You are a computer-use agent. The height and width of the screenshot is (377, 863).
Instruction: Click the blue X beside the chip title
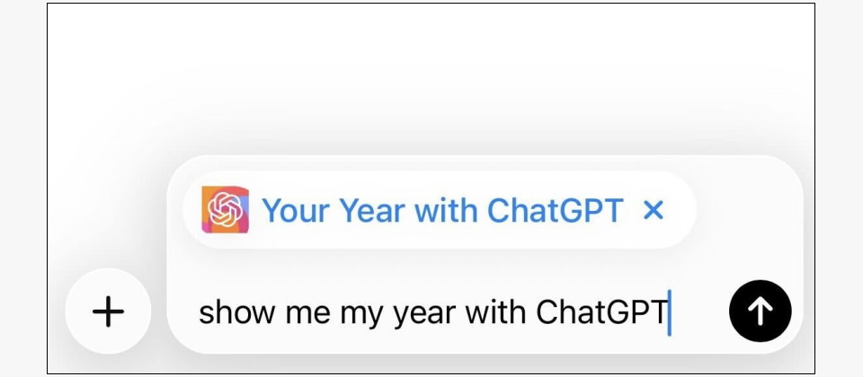point(654,211)
